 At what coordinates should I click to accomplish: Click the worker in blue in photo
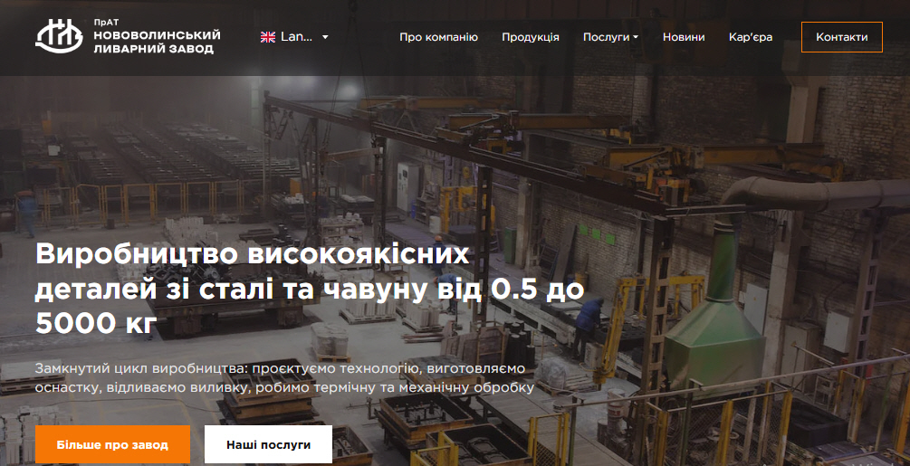[590, 319]
